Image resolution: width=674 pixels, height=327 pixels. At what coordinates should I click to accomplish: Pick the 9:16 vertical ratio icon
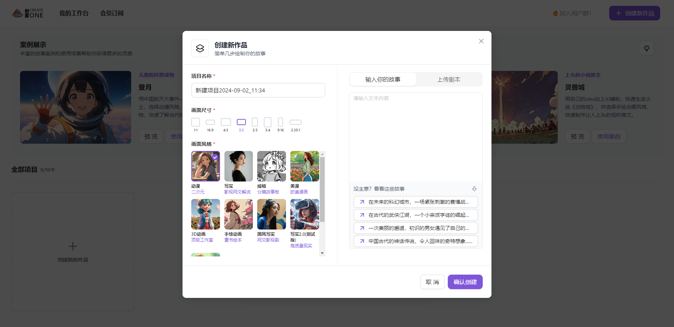point(281,122)
